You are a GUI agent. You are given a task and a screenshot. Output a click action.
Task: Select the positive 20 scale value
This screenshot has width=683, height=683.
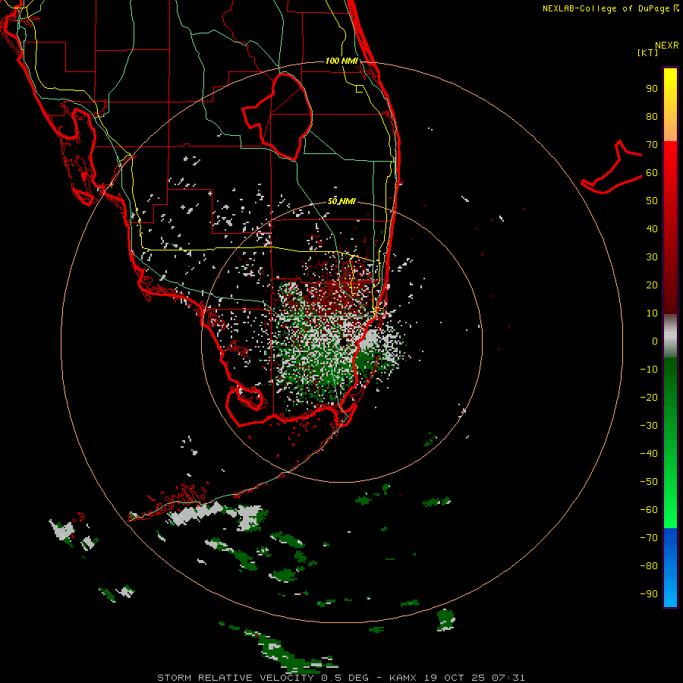[x=652, y=285]
